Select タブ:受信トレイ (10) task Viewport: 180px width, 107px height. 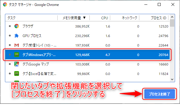(x=40, y=45)
